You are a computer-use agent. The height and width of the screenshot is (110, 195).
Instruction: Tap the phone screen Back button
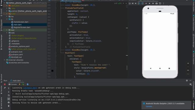coord(151,68)
